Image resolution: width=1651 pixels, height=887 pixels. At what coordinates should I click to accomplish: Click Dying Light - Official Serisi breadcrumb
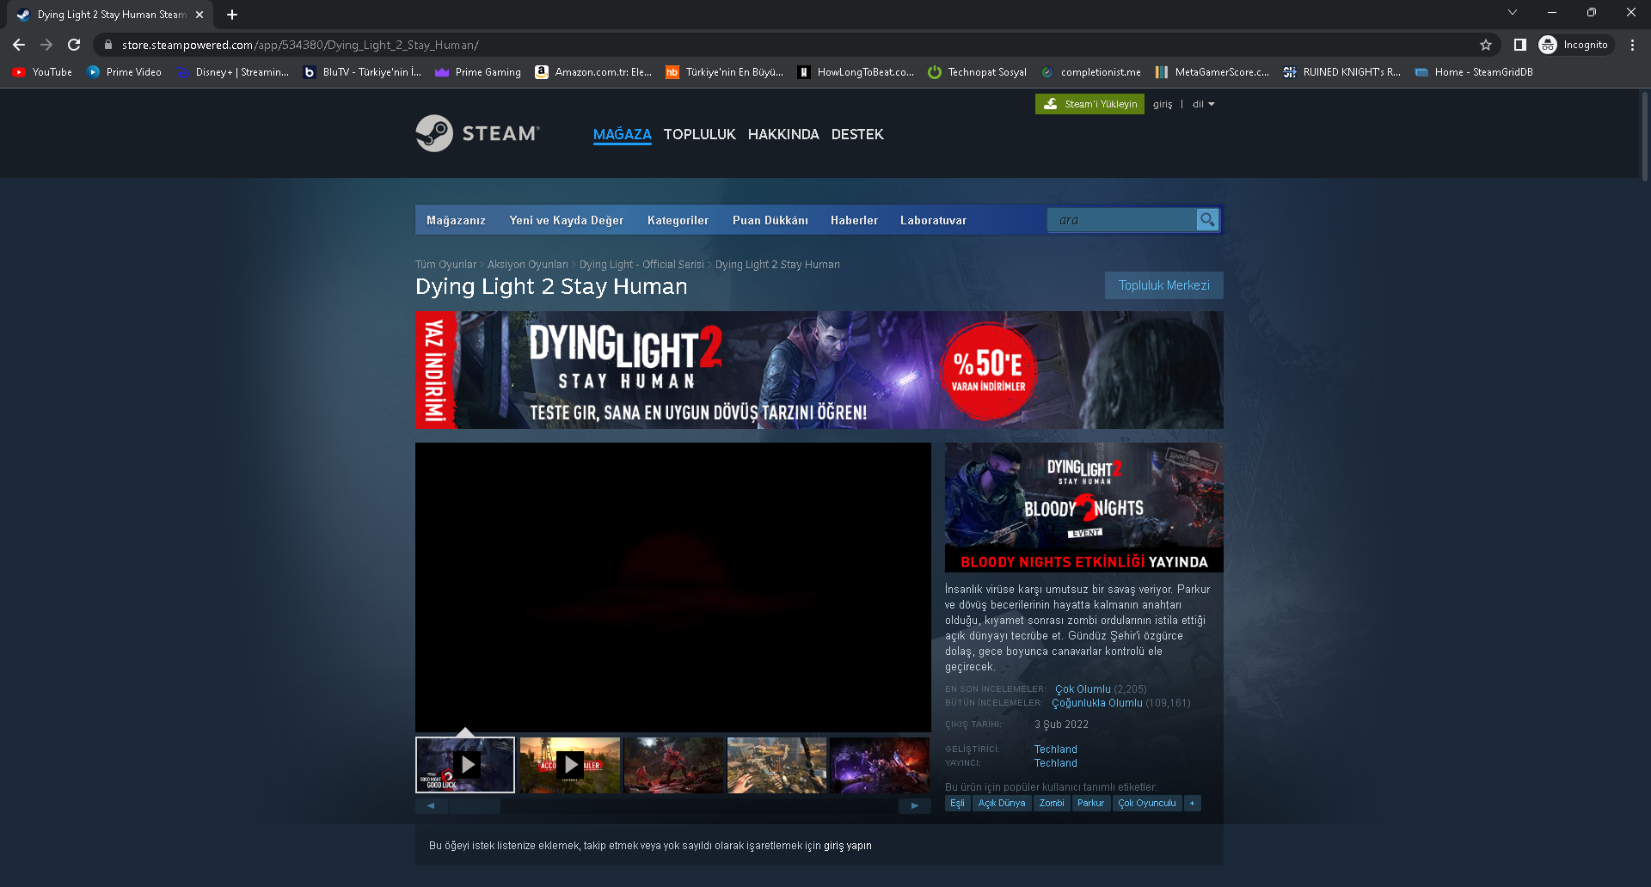click(641, 265)
